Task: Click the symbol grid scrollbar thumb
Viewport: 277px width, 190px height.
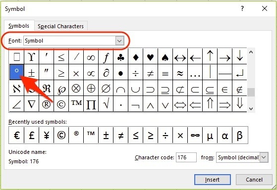Action: [251, 92]
